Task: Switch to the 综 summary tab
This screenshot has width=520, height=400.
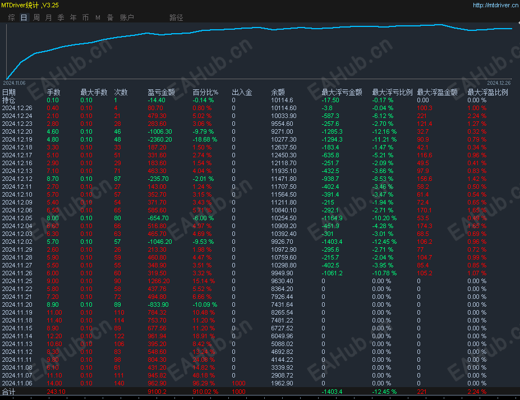Action: 12,17
